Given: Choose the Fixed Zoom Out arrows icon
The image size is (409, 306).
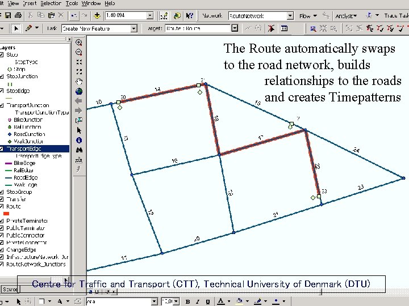Looking at the screenshot, I should click(79, 71).
